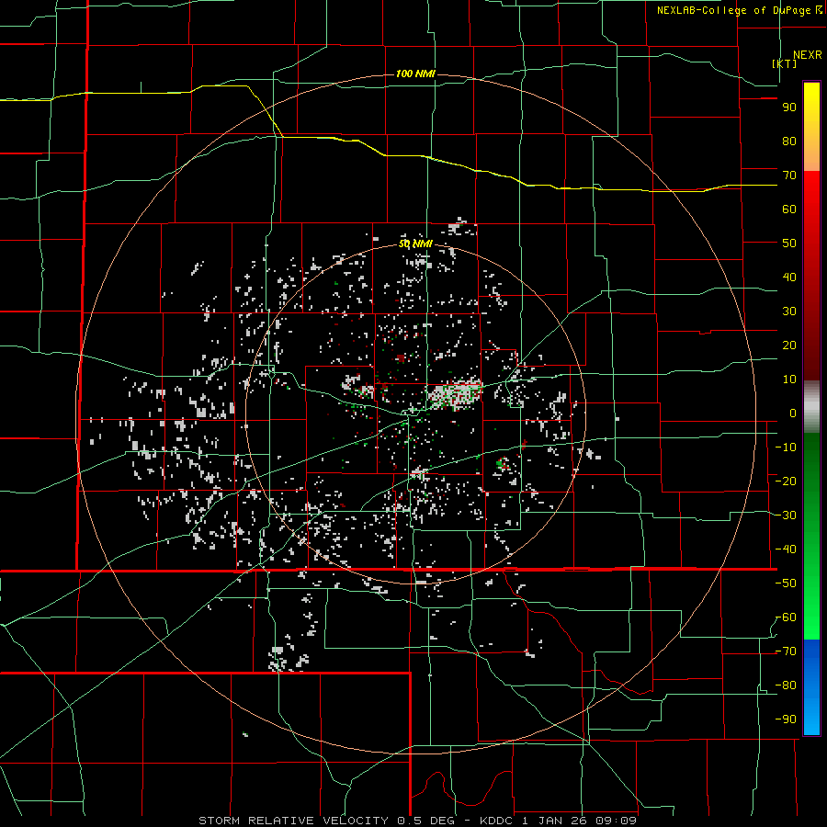The width and height of the screenshot is (827, 827).
Task: Click the [KT] units label
Action: coord(785,63)
